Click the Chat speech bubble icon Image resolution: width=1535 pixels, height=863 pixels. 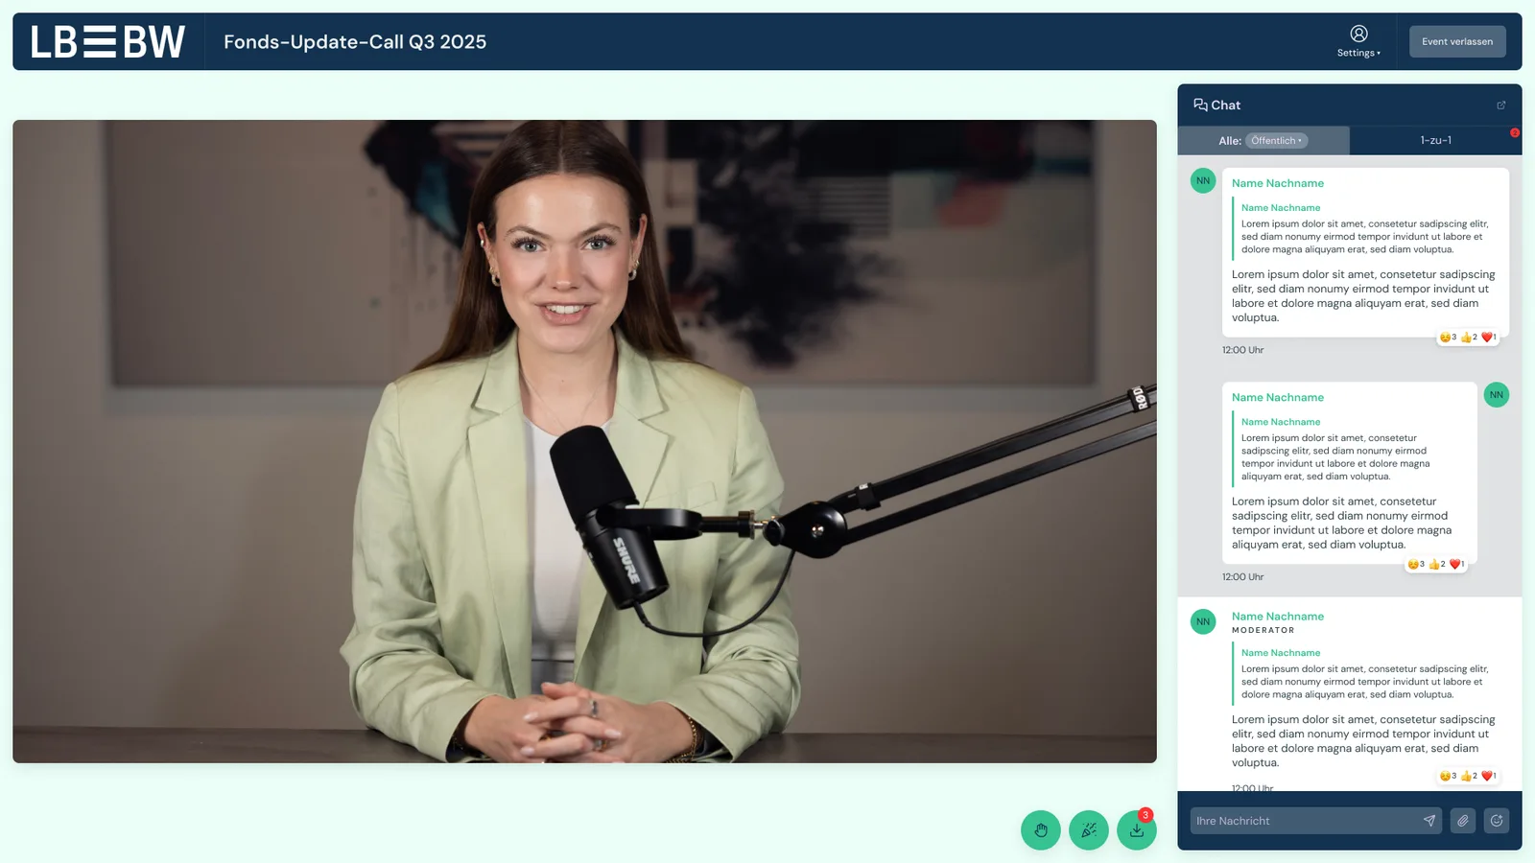coord(1200,105)
